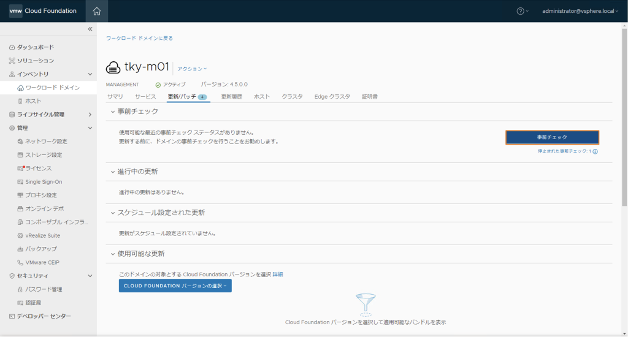This screenshot has height=337, width=628.
Task: Click the 停止された事前チェック: 1 link
Action: click(564, 151)
